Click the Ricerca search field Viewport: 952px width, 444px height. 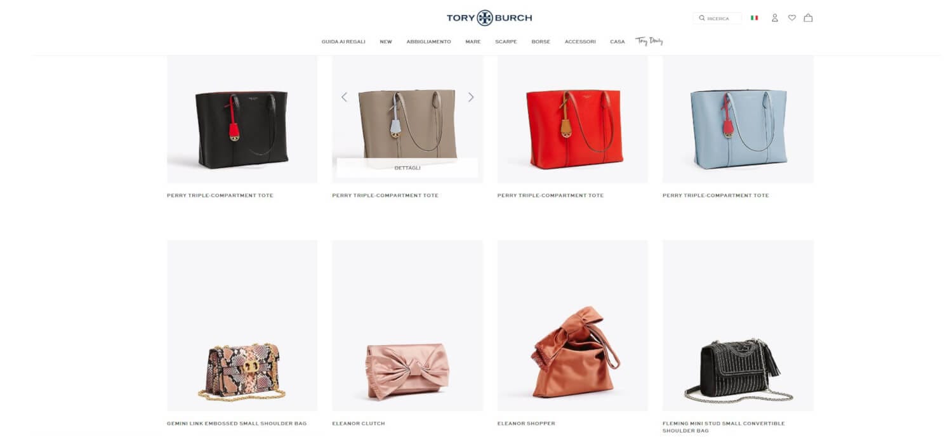click(x=718, y=18)
